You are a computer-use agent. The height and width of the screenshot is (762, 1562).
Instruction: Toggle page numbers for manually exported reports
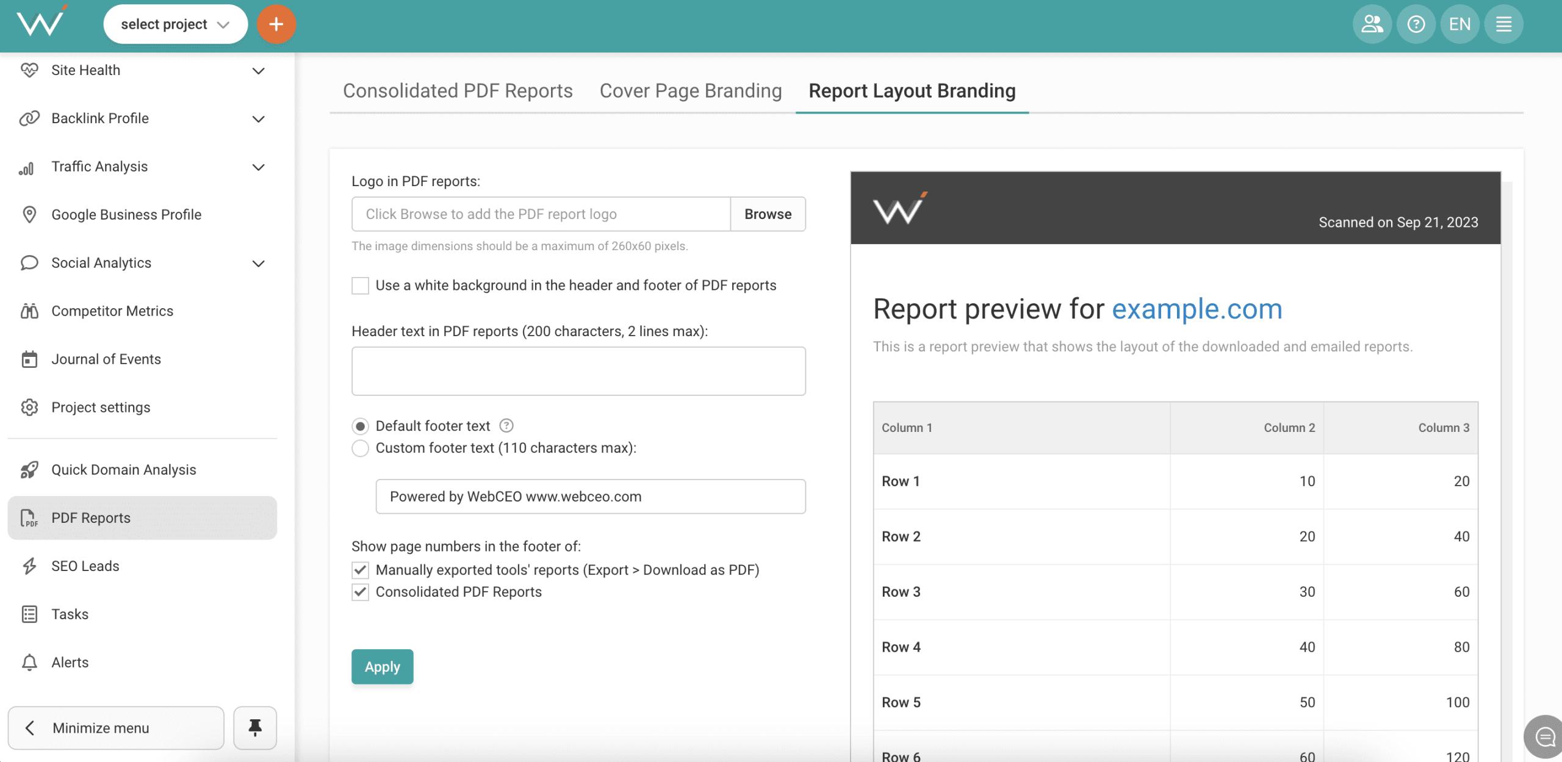(x=360, y=570)
